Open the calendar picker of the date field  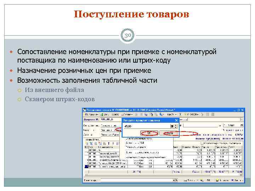click(242, 125)
